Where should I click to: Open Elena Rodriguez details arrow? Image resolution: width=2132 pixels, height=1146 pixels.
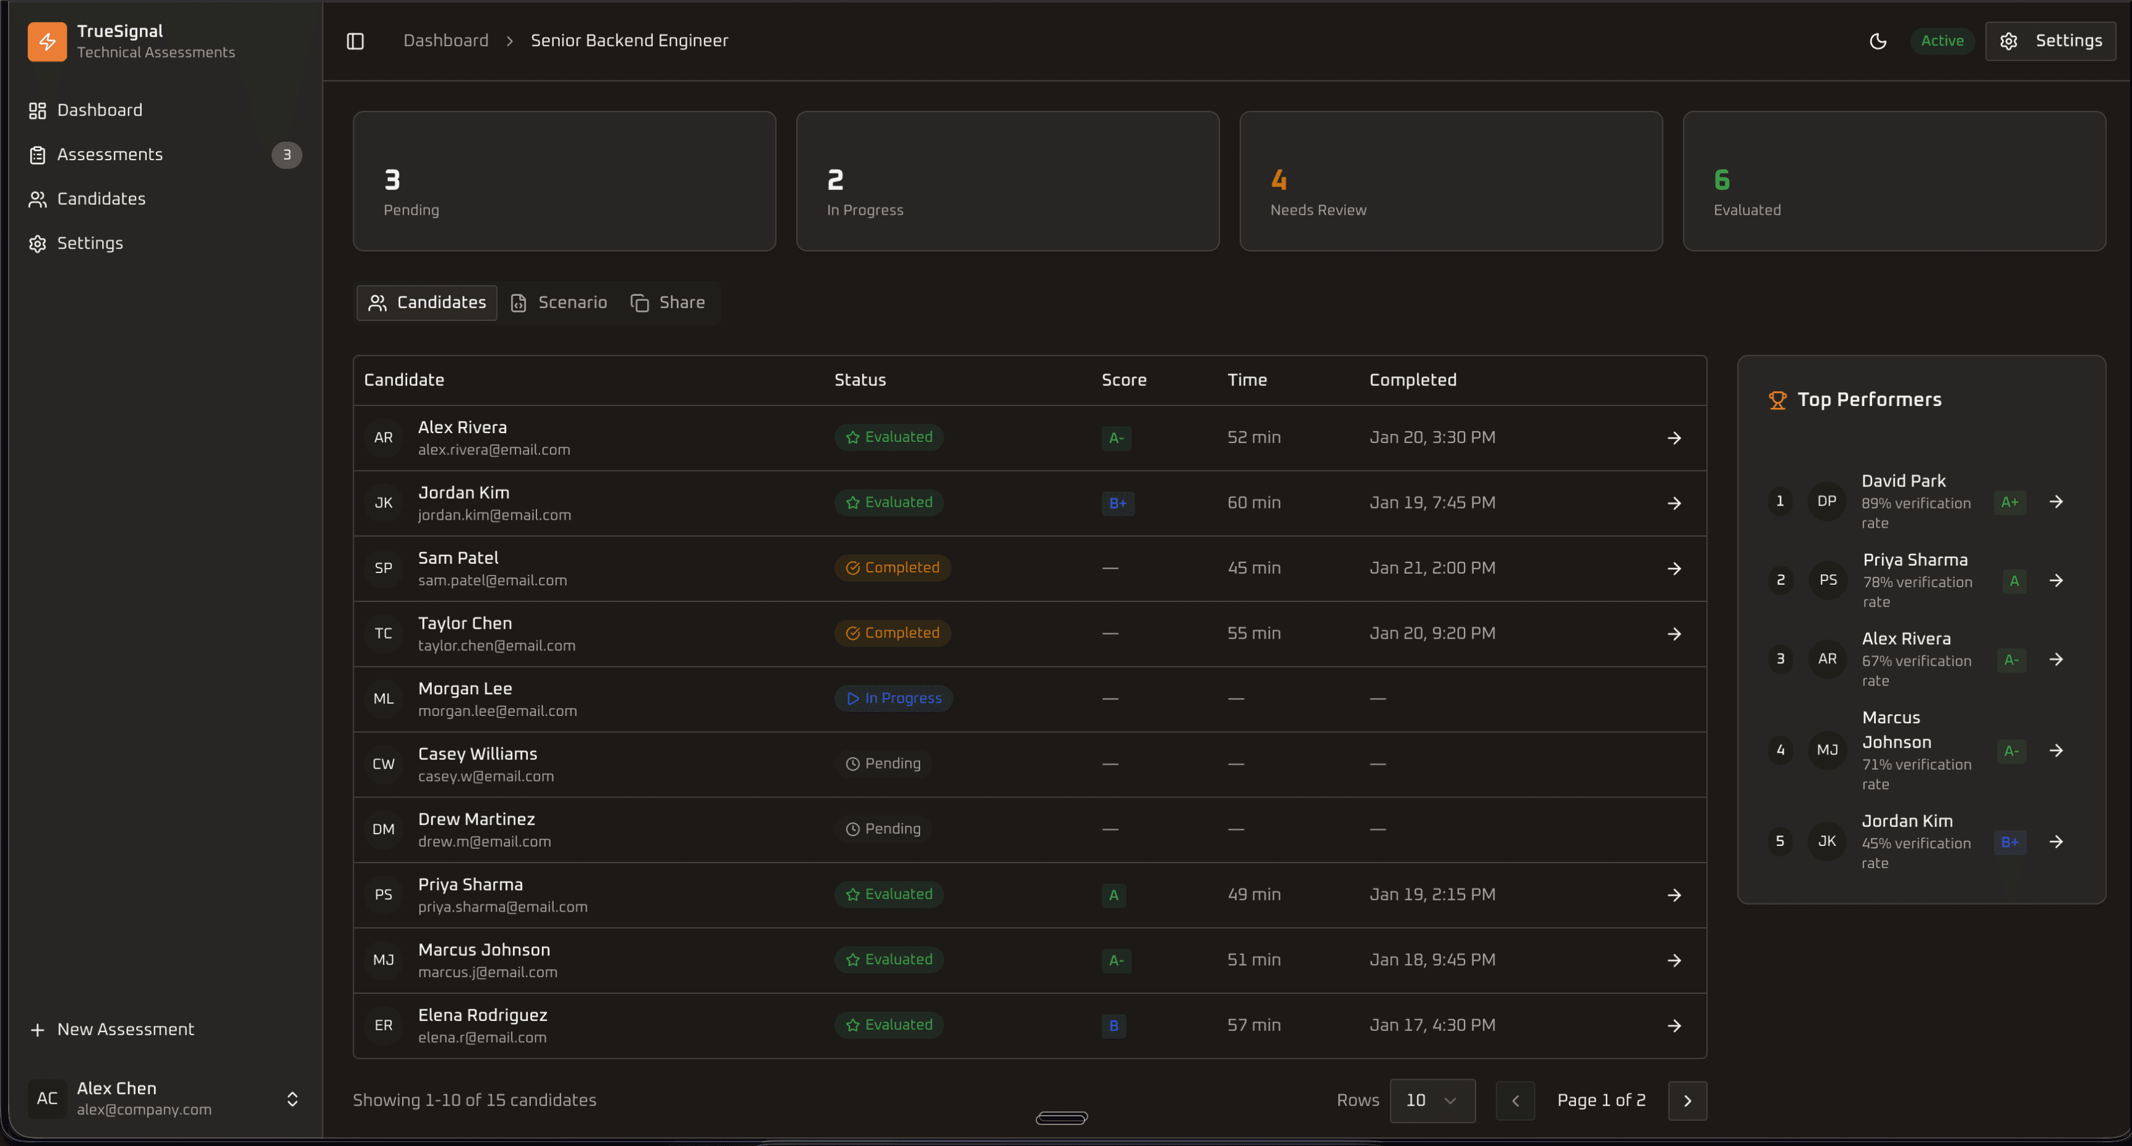(x=1674, y=1025)
